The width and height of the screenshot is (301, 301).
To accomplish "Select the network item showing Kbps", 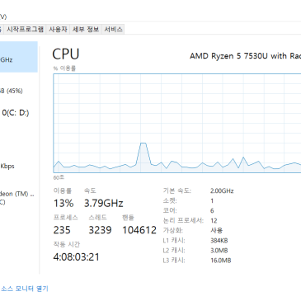I will click(x=18, y=166).
